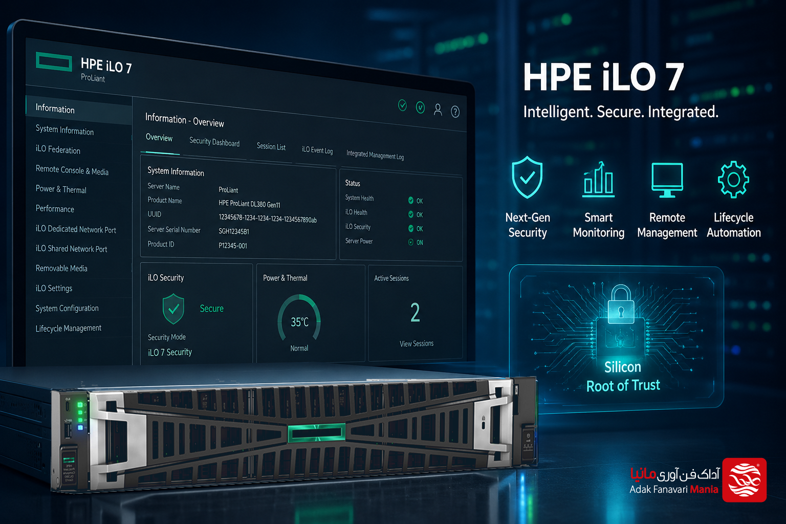This screenshot has width=786, height=524.
Task: Open System Configuration in the sidebar
Action: click(x=67, y=308)
